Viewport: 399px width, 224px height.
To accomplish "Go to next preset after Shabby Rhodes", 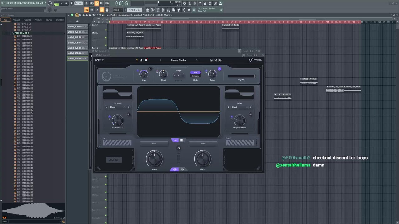I will pos(197,60).
